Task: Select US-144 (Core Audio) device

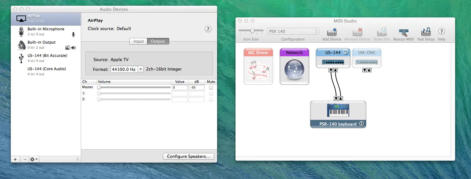Action: [46, 71]
